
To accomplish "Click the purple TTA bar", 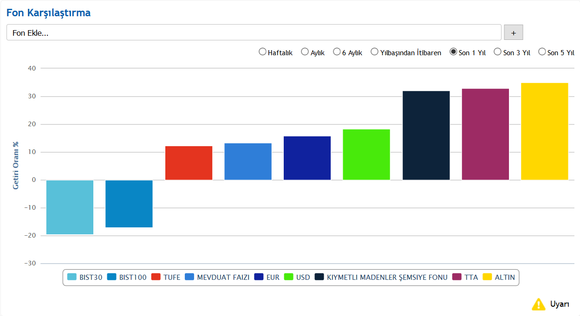I will 485,134.
